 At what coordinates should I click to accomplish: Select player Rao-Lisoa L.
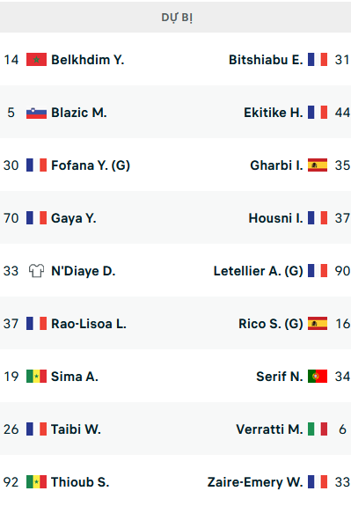pyautogui.click(x=89, y=324)
